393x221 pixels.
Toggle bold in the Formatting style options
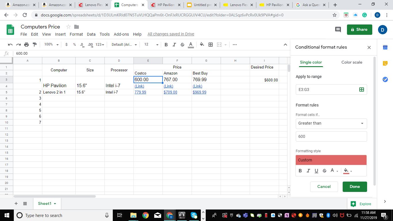300,171
